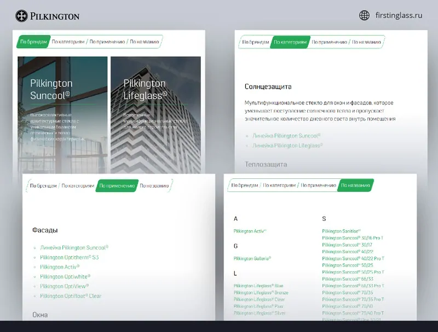
Task: Click the Солнцезащита heading
Action: [x=268, y=86]
